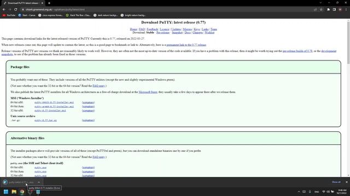Download 64-bit x86 putty.exe
350x196 pixels.
(40, 168)
